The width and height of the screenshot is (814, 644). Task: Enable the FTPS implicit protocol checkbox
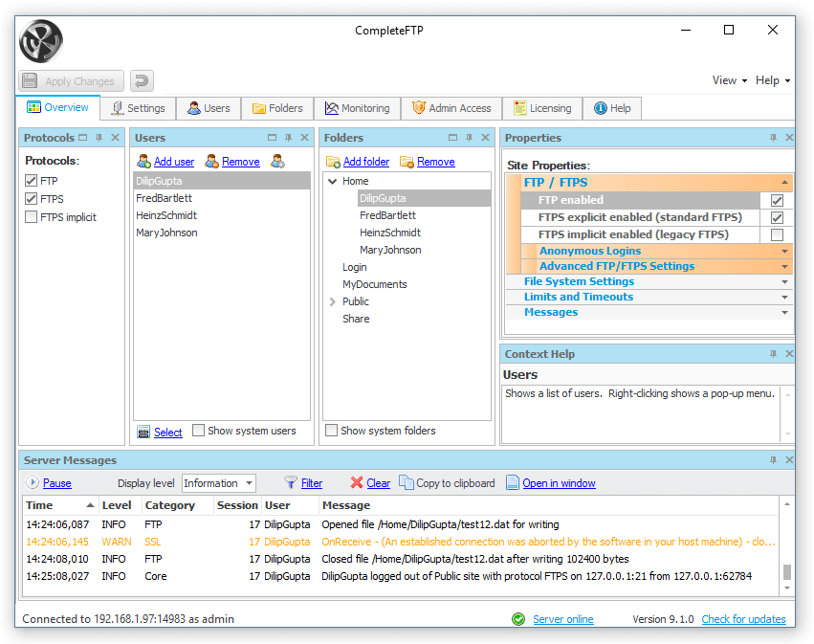pos(32,217)
